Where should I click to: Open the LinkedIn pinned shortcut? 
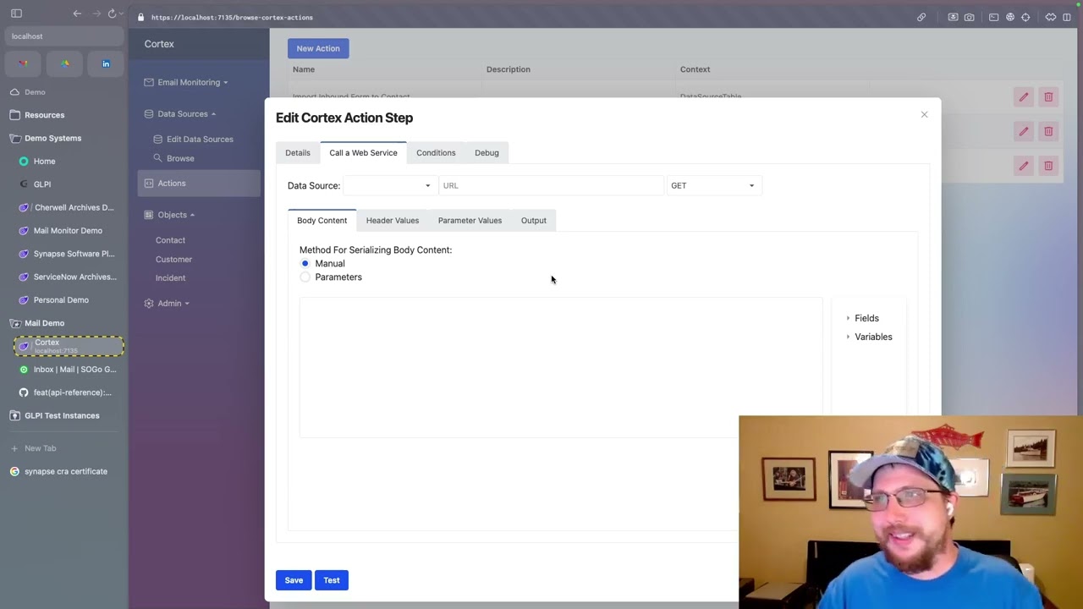(106, 63)
